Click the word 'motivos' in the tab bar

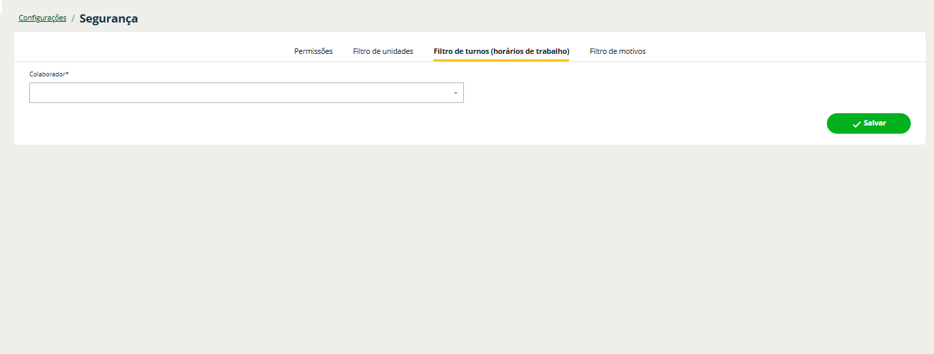coord(632,51)
